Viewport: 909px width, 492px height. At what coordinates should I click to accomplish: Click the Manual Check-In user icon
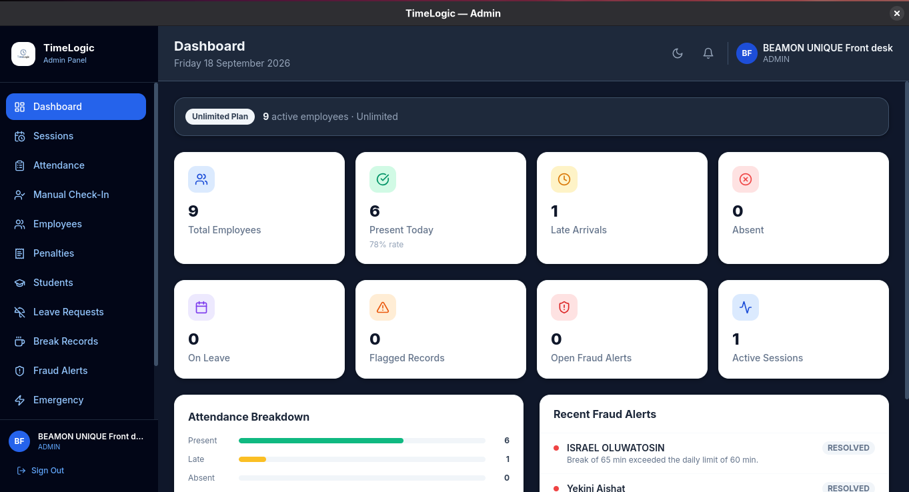(x=19, y=195)
